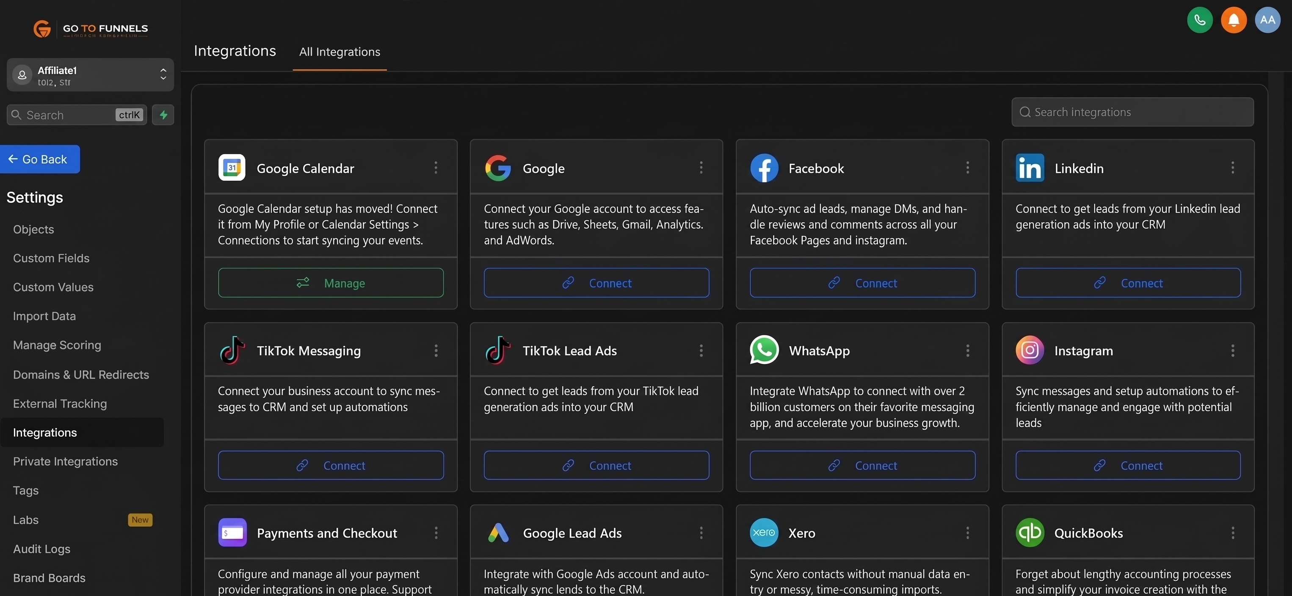Open Manage Scoring settings

point(57,345)
